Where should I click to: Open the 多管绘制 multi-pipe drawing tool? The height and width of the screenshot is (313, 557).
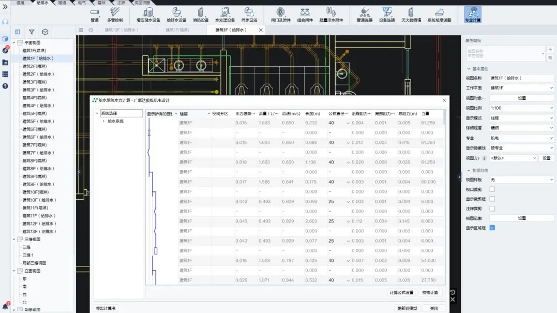click(115, 16)
